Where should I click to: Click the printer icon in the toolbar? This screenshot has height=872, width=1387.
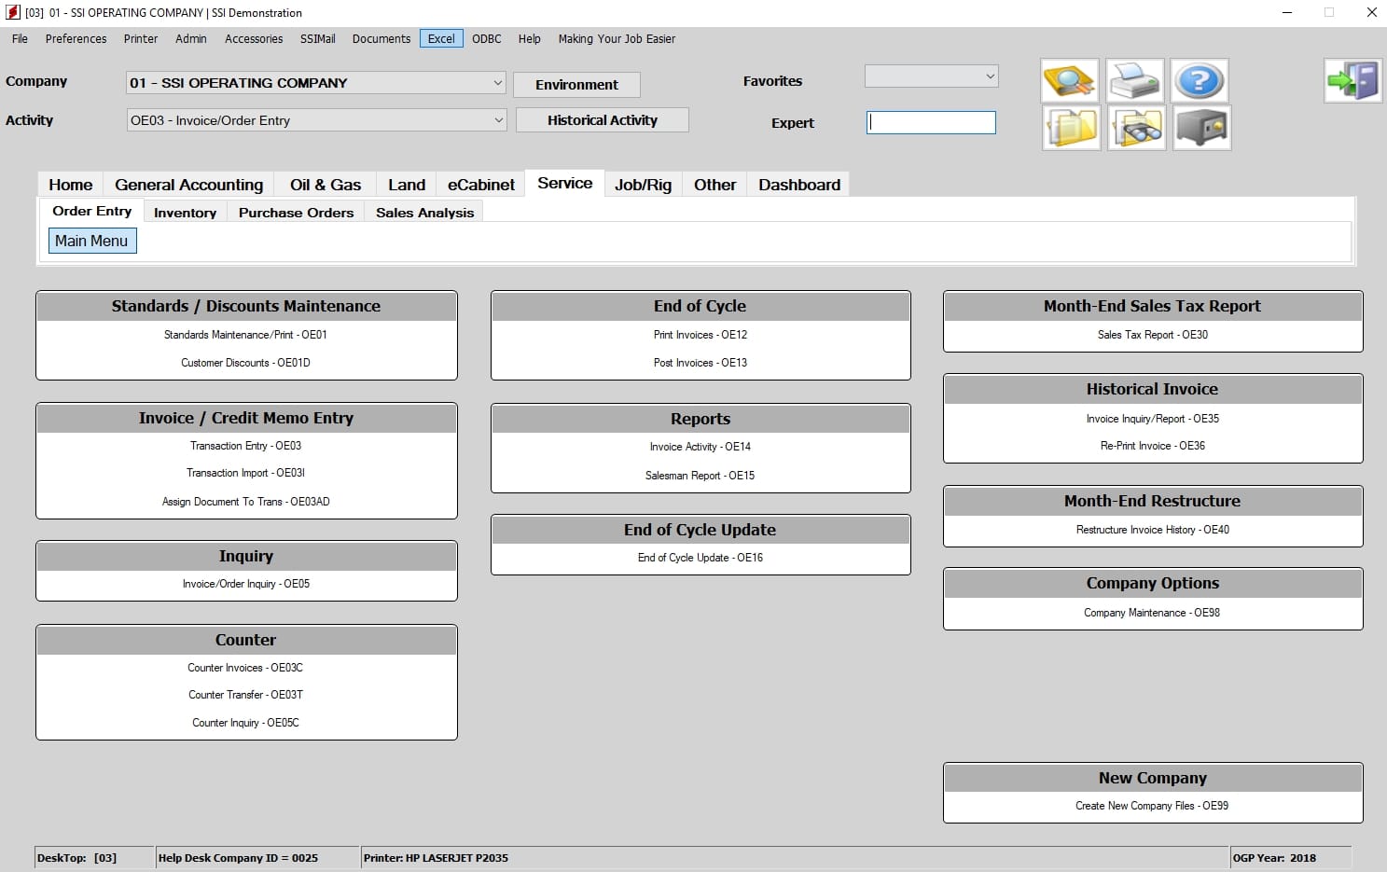1134,80
